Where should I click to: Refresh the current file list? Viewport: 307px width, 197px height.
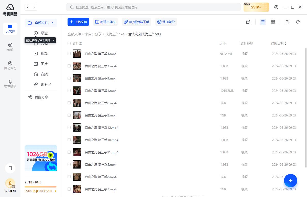(298, 22)
